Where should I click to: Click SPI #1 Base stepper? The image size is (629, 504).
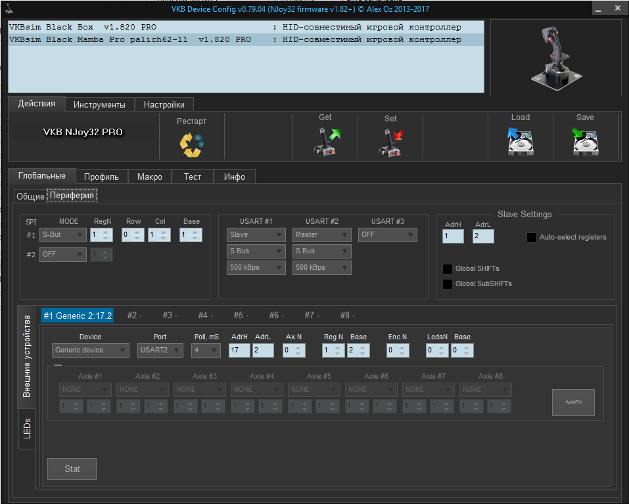[191, 235]
